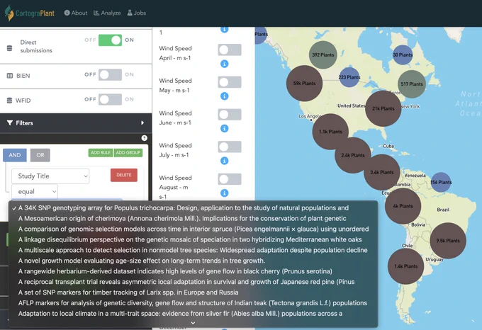Select Mesoamerican origin of cherimoya option

point(193,219)
